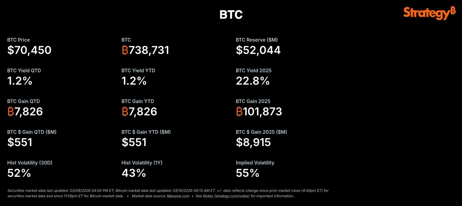The image size is (462, 206).
Task: Click the Bitcoin symbol in BTC Gain YTD
Action: pos(125,112)
